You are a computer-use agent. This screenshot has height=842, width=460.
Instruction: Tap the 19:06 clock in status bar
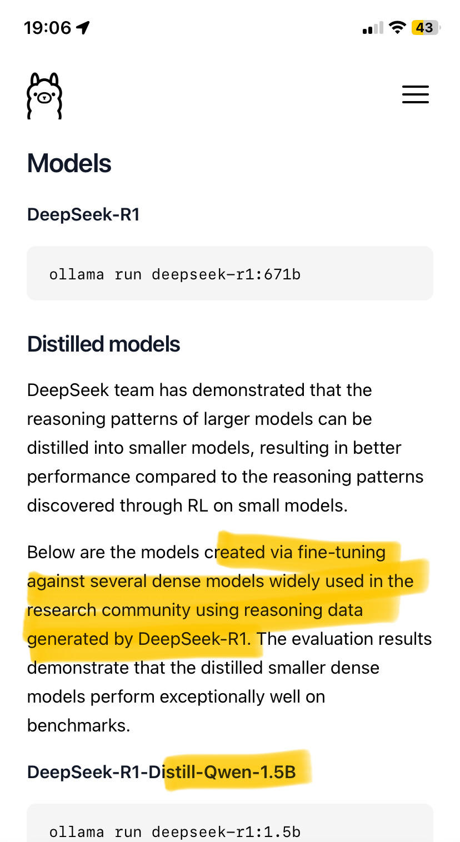click(x=48, y=28)
